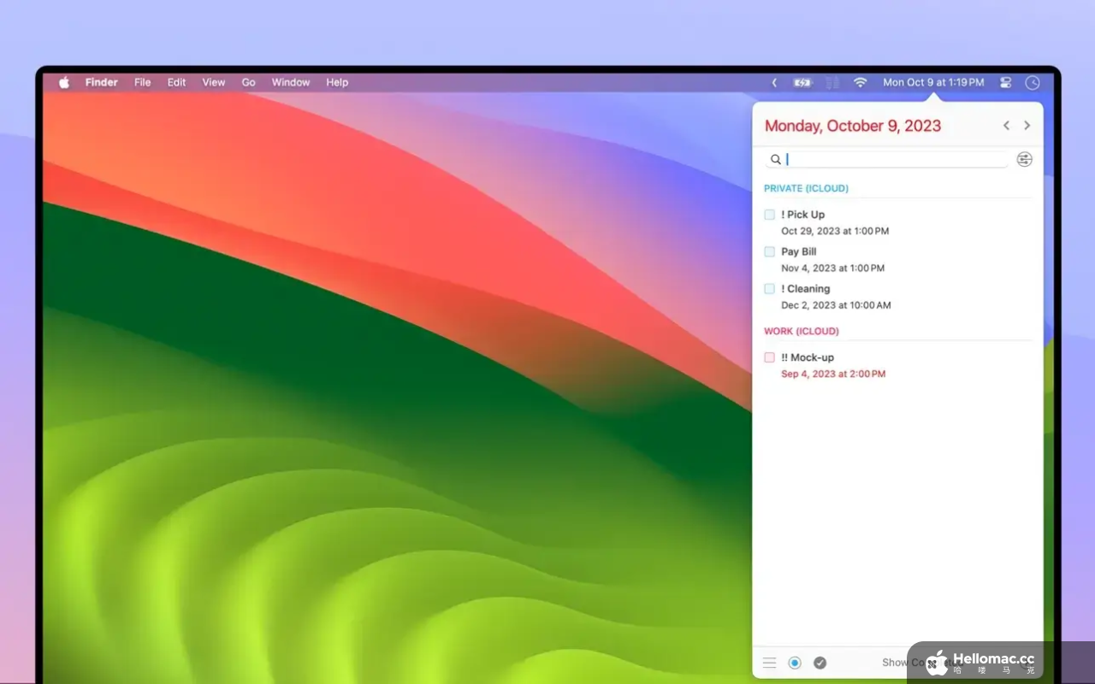Select the ! Cleaning reminder title
Image resolution: width=1095 pixels, height=684 pixels.
point(806,289)
